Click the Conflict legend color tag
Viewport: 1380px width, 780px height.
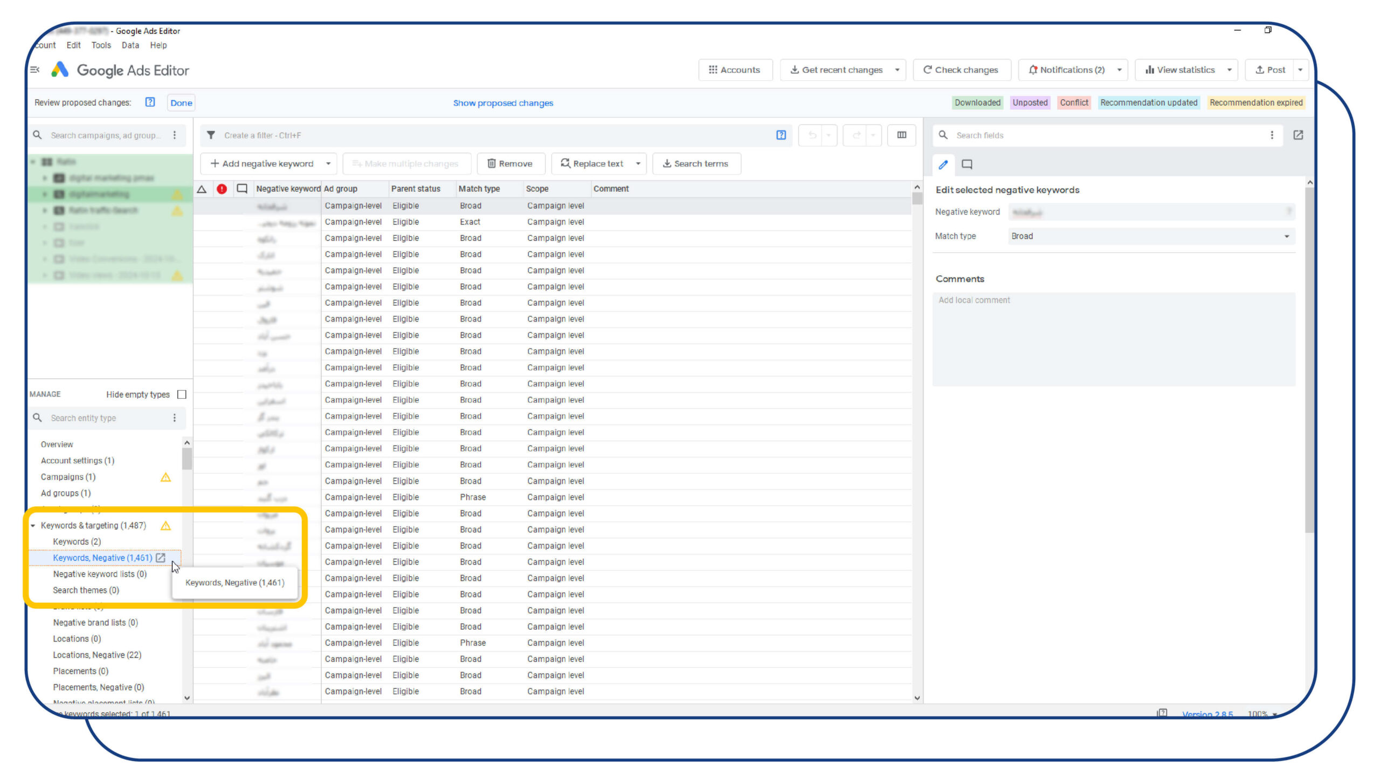1074,102
